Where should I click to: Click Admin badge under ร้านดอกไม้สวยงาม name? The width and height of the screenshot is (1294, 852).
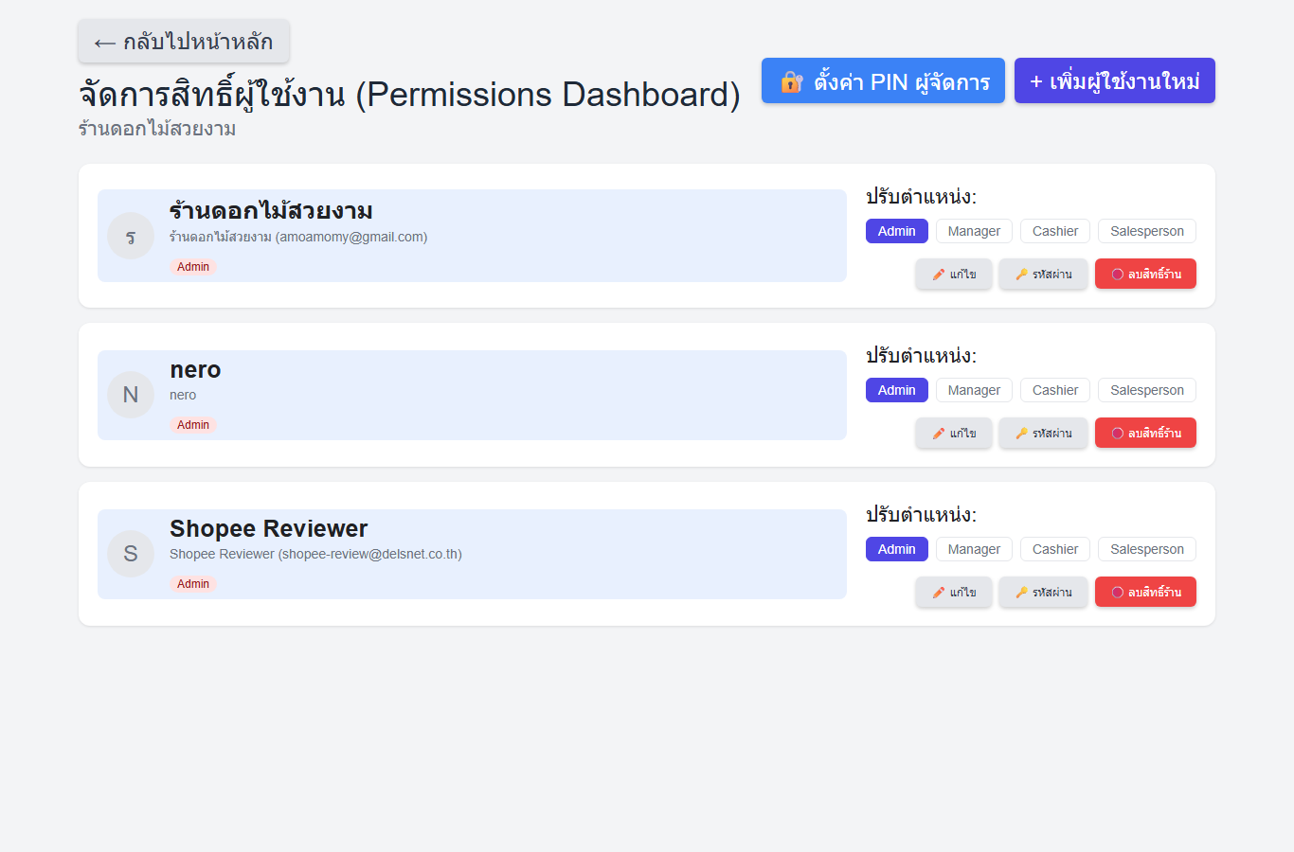point(193,267)
